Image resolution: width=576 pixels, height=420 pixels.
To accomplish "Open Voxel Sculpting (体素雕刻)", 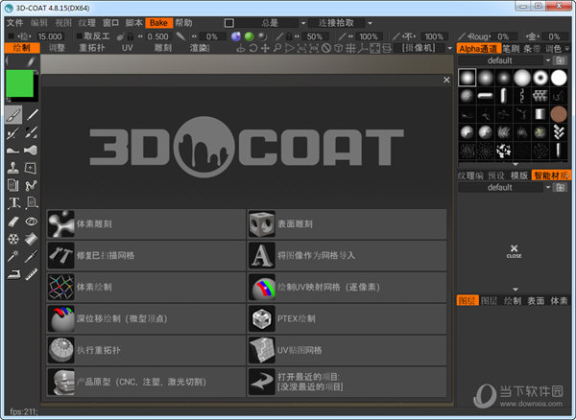I will [x=146, y=224].
